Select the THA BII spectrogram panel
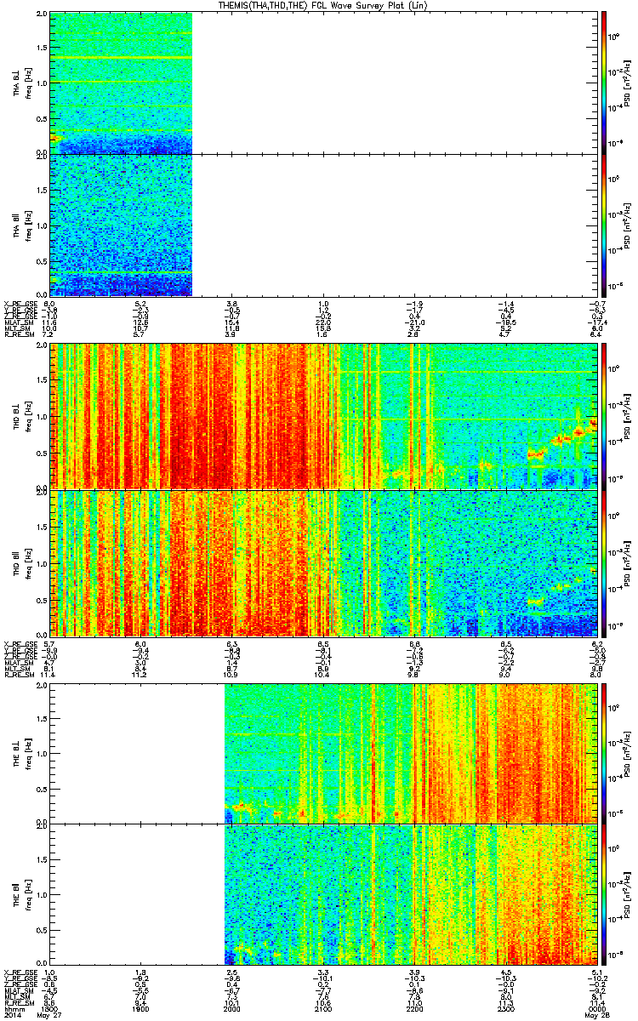Image resolution: width=638 pixels, height=1021 pixels. (322, 225)
